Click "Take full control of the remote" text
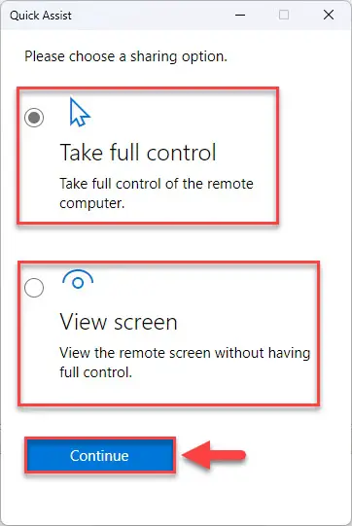 tap(157, 184)
